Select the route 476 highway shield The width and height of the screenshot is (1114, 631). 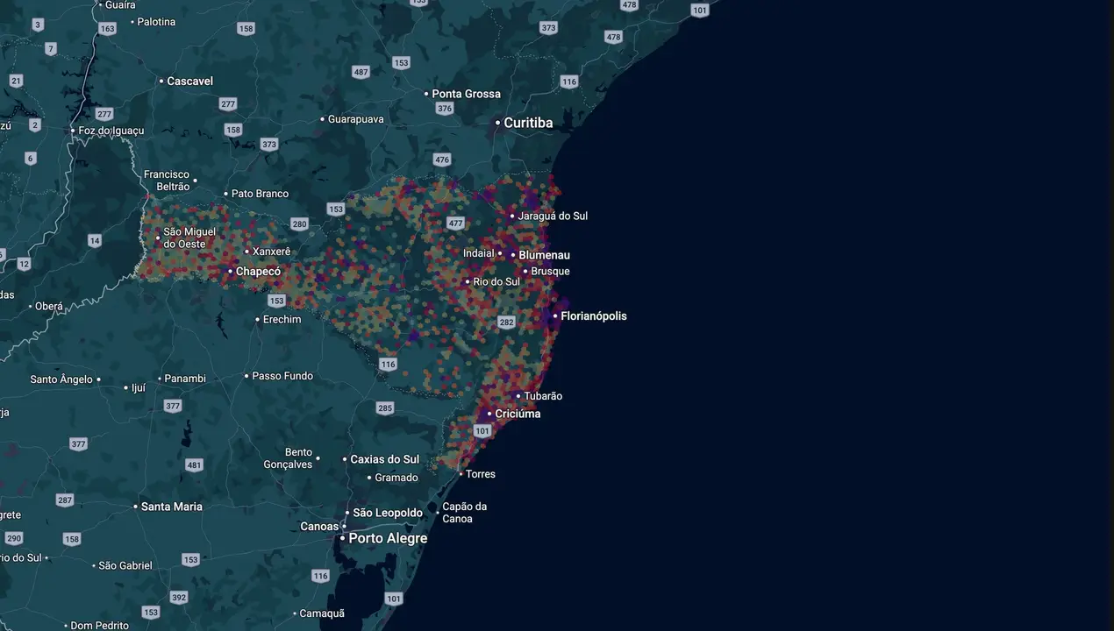(x=441, y=160)
